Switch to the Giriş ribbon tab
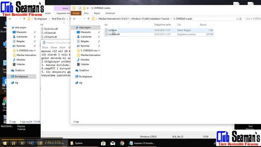The height and width of the screenshot is (147, 261). (86, 13)
